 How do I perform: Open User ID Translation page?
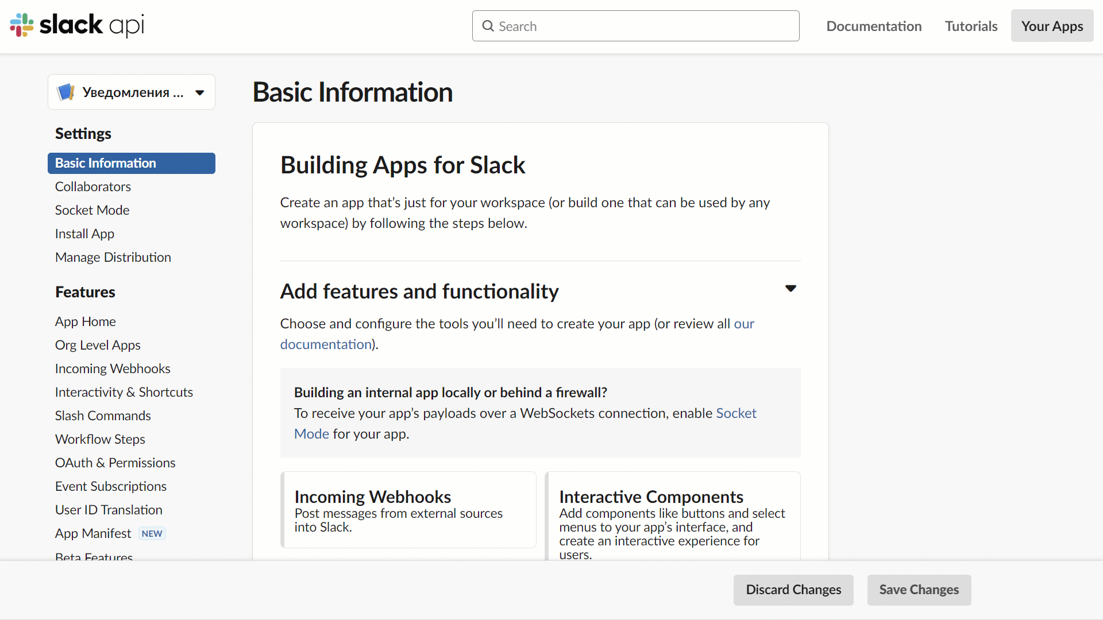click(109, 510)
